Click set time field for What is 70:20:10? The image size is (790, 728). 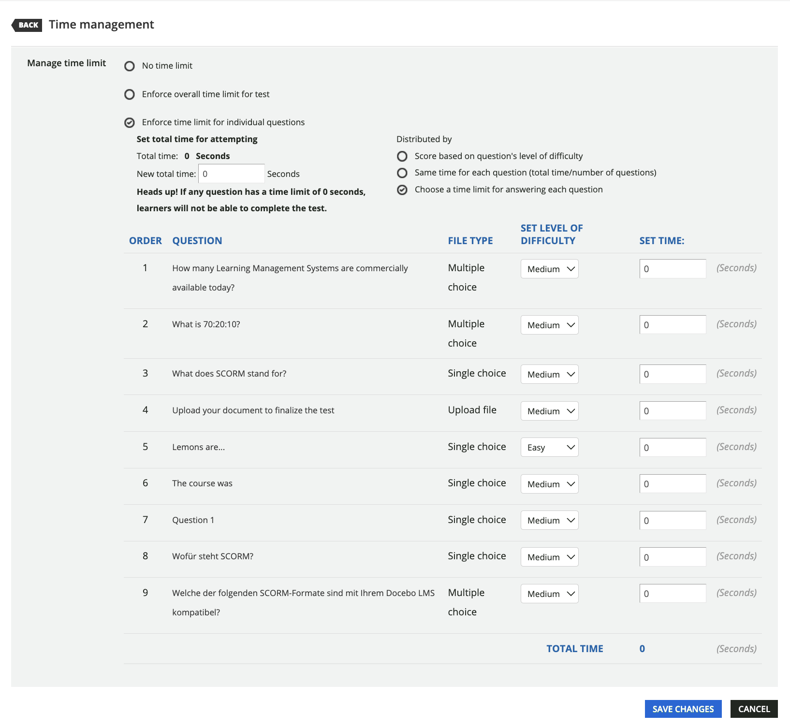[673, 325]
